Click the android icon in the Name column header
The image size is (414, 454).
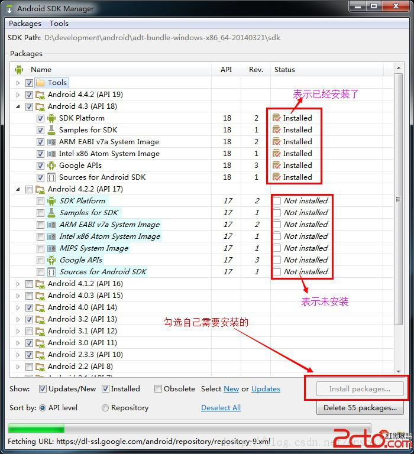[19, 70]
